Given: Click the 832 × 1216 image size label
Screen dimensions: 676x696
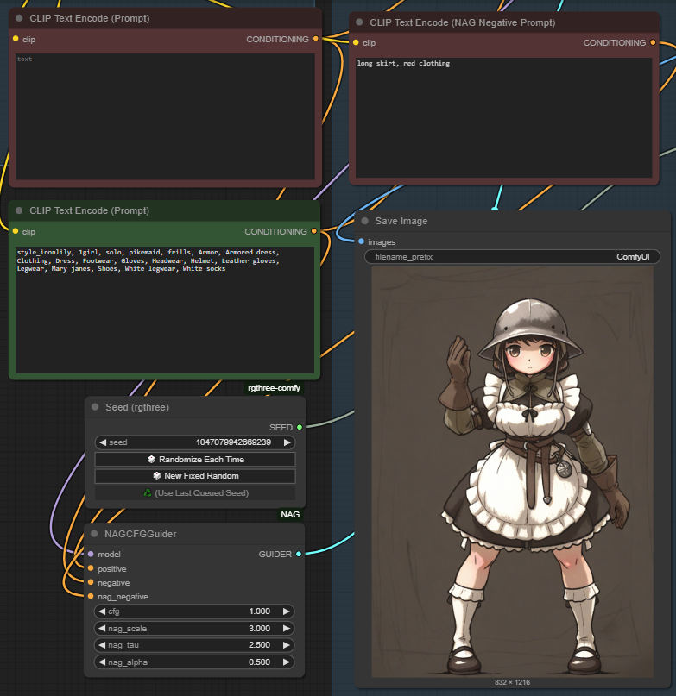Looking at the screenshot, I should [x=512, y=682].
